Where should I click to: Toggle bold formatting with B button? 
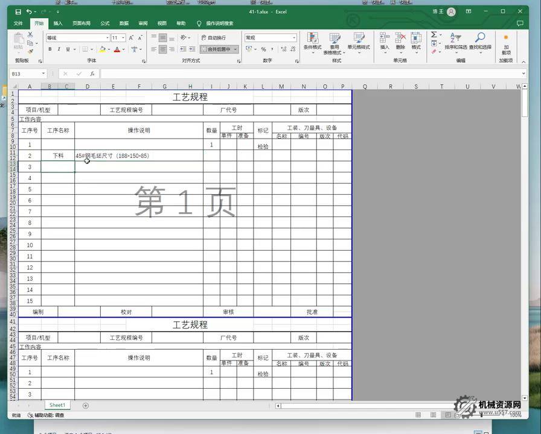[x=50, y=49]
